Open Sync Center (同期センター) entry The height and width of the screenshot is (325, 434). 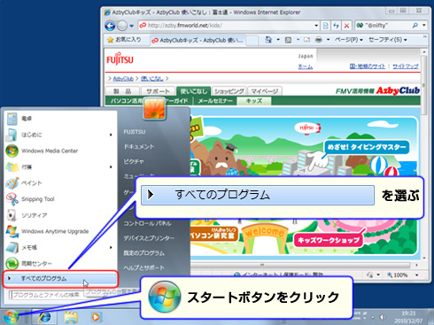[59, 263]
